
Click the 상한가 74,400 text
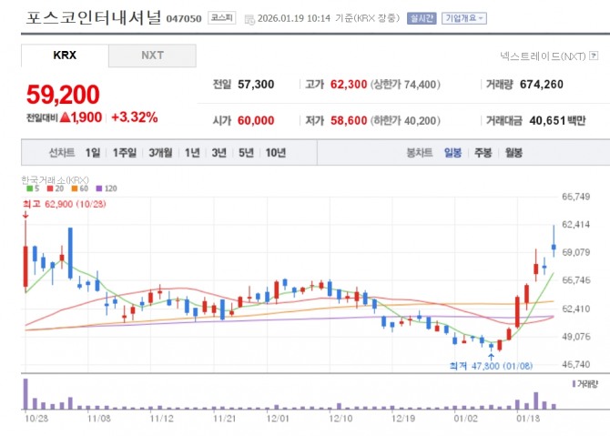pos(405,85)
